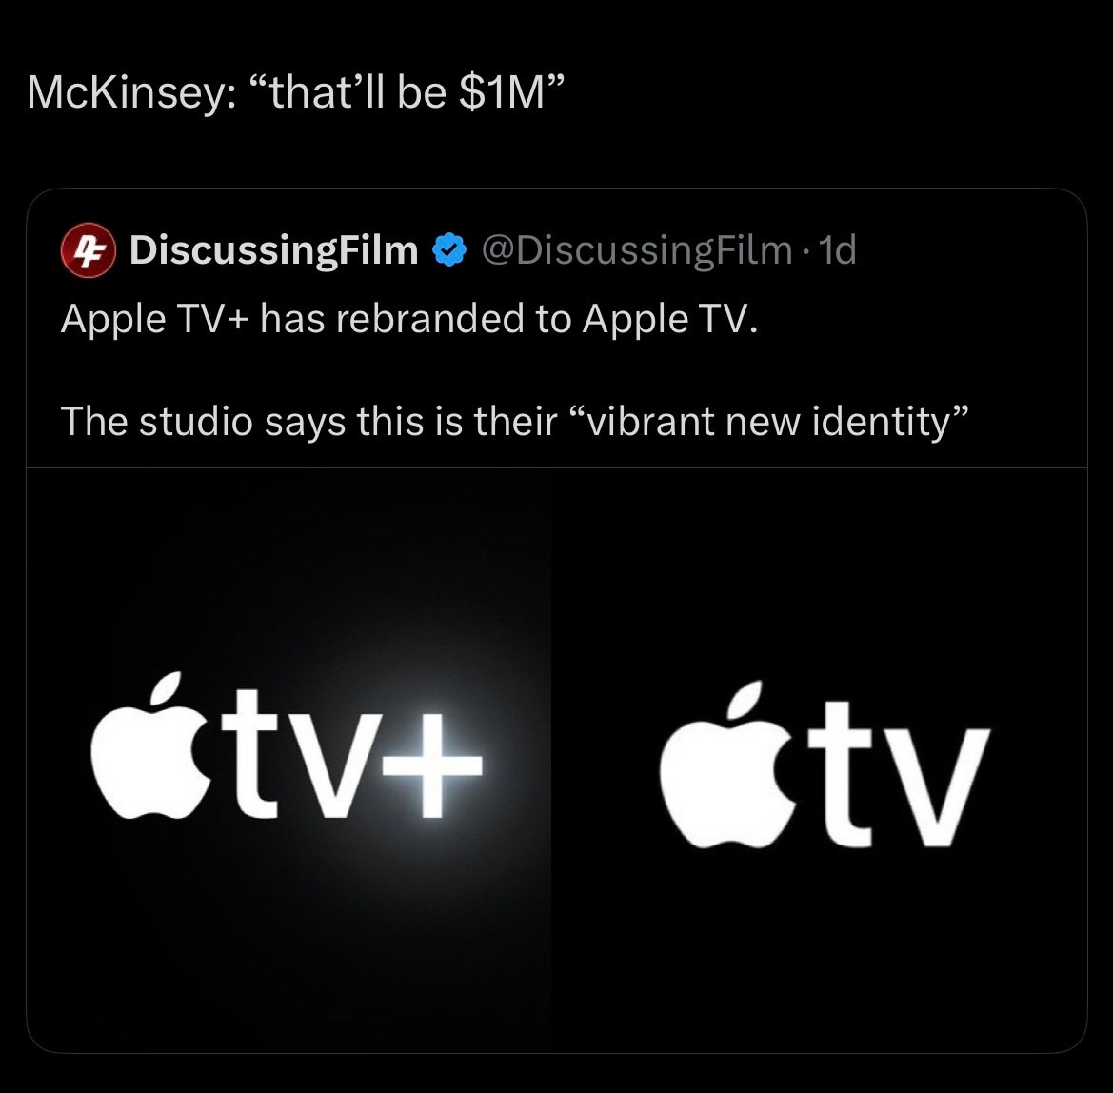Click the blue verified badge
The image size is (1113, 1093).
click(448, 249)
